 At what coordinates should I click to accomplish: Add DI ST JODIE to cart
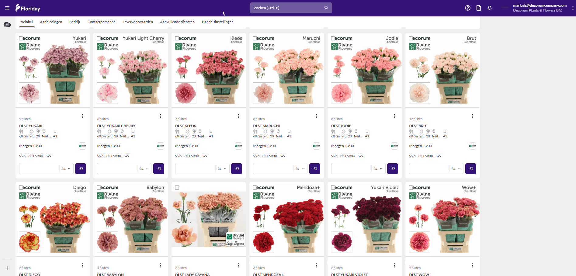(x=393, y=169)
